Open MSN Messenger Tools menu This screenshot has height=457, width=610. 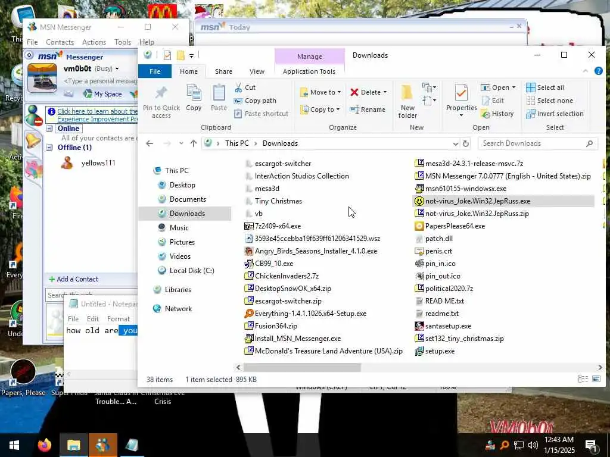pos(123,42)
